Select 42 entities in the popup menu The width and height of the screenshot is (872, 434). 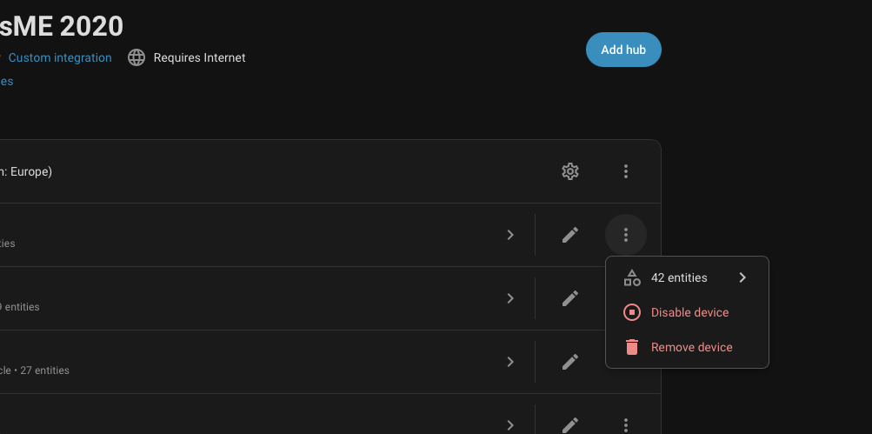[679, 277]
